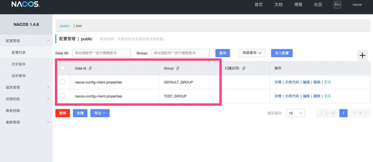Check the TEST_GROUP row checkbox

(x=63, y=96)
